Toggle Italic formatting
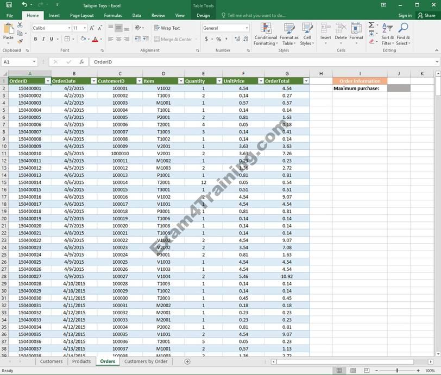The width and height of the screenshot is (441, 375). click(43, 39)
